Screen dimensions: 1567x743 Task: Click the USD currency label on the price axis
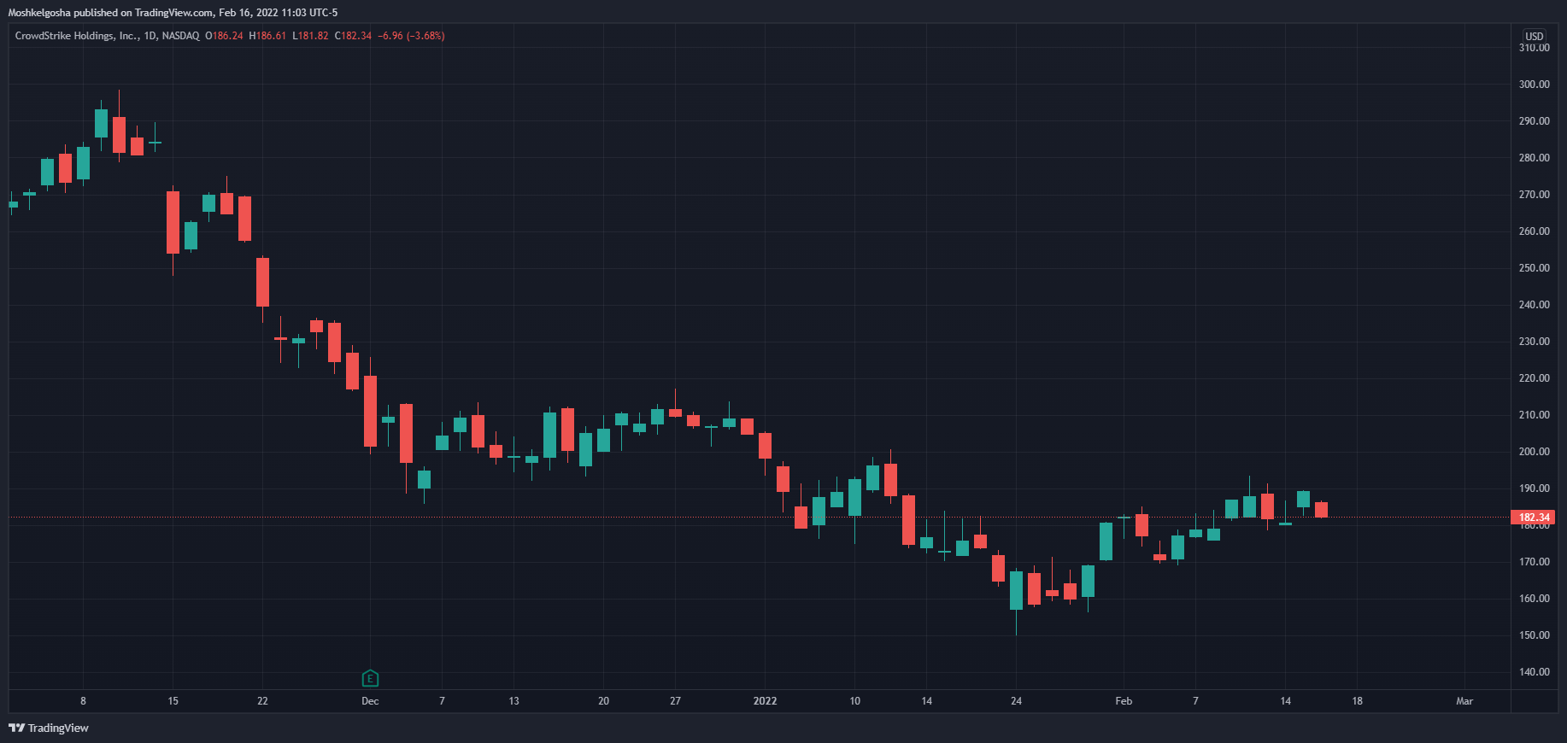point(1535,36)
